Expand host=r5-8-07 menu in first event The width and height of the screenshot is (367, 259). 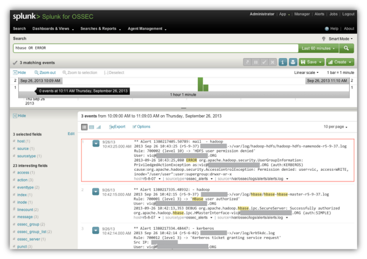pyautogui.click(x=159, y=179)
